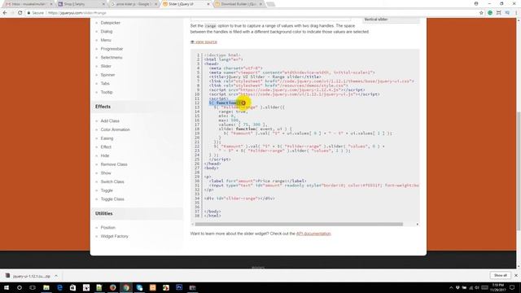Open the Position utility link
521x293 pixels.
pos(108,228)
